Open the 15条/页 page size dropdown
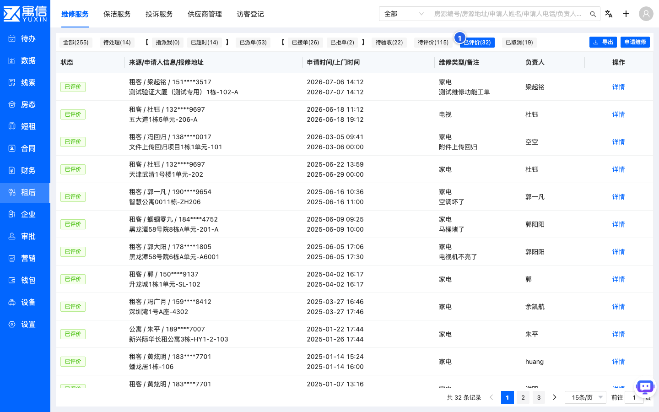The width and height of the screenshot is (659, 412). point(586,397)
